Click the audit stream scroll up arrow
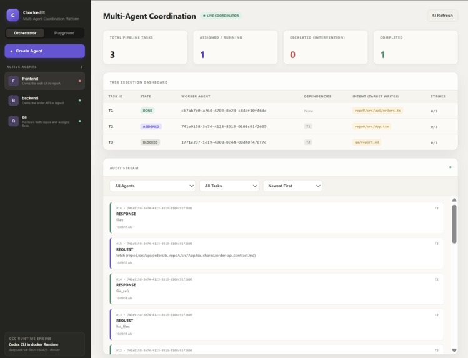Screen dimensions: 468x358 click(454, 200)
